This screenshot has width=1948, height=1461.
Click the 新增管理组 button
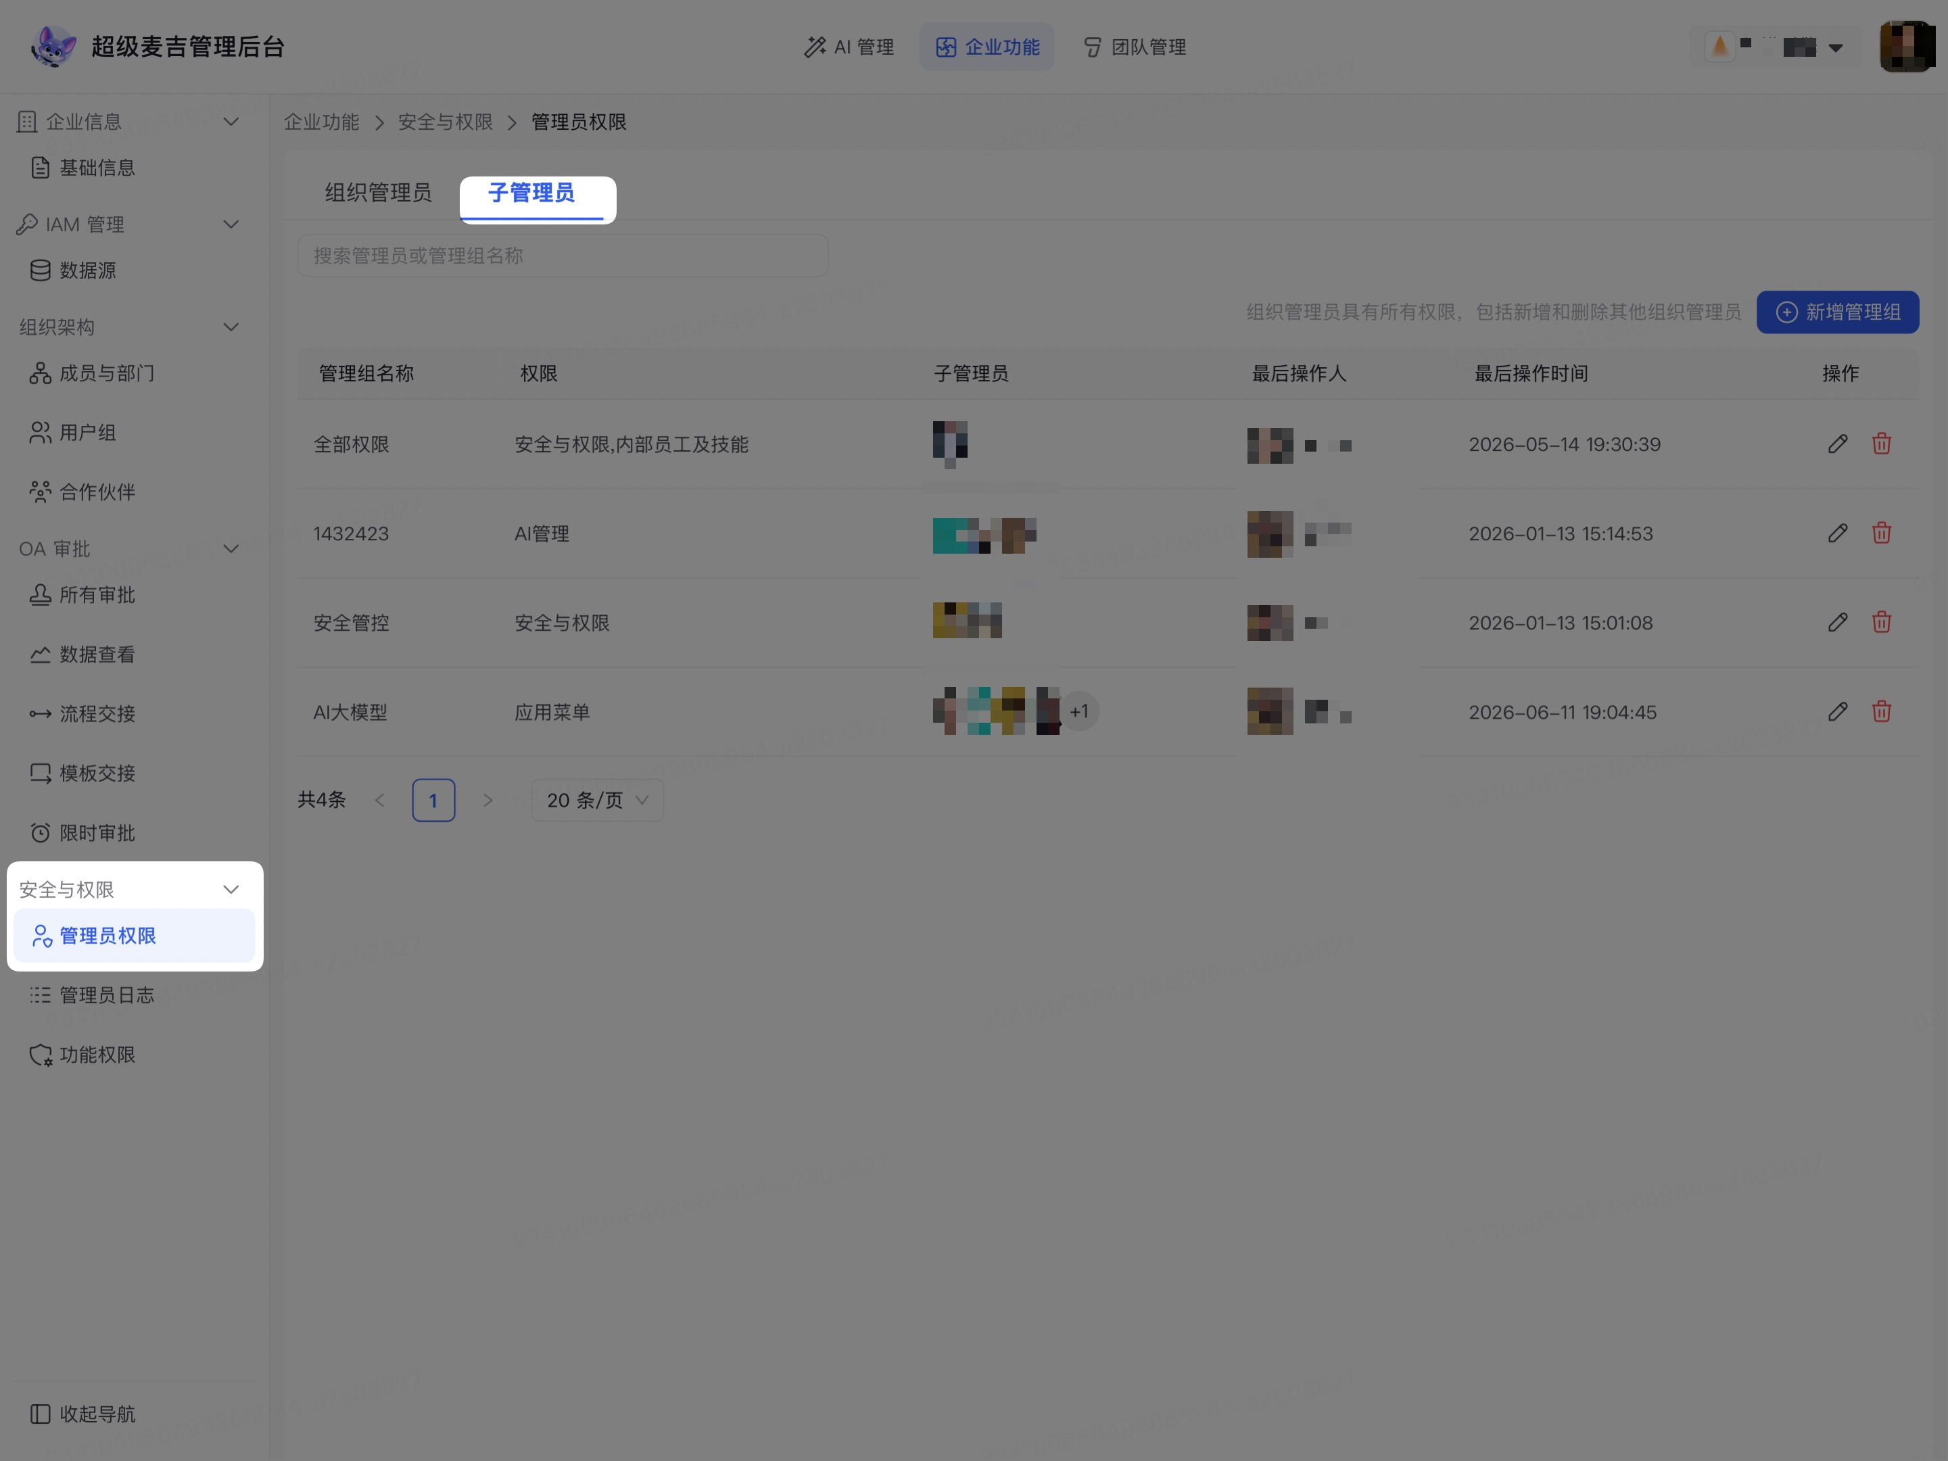1837,312
